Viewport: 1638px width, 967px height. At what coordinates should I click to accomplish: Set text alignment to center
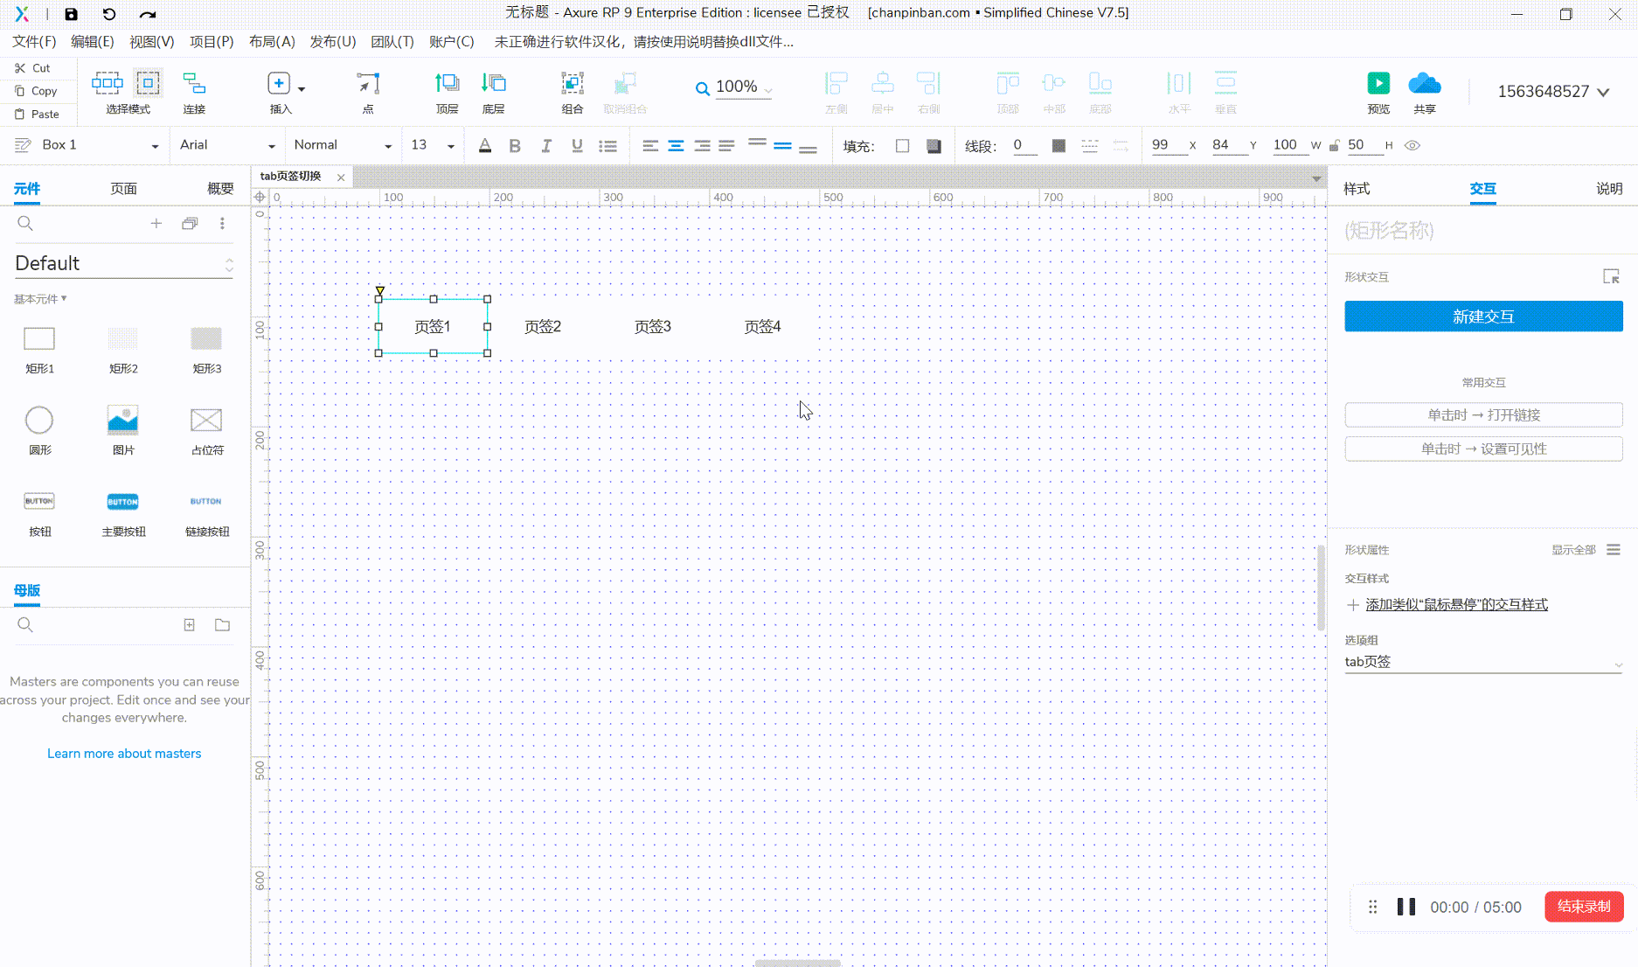pos(676,146)
